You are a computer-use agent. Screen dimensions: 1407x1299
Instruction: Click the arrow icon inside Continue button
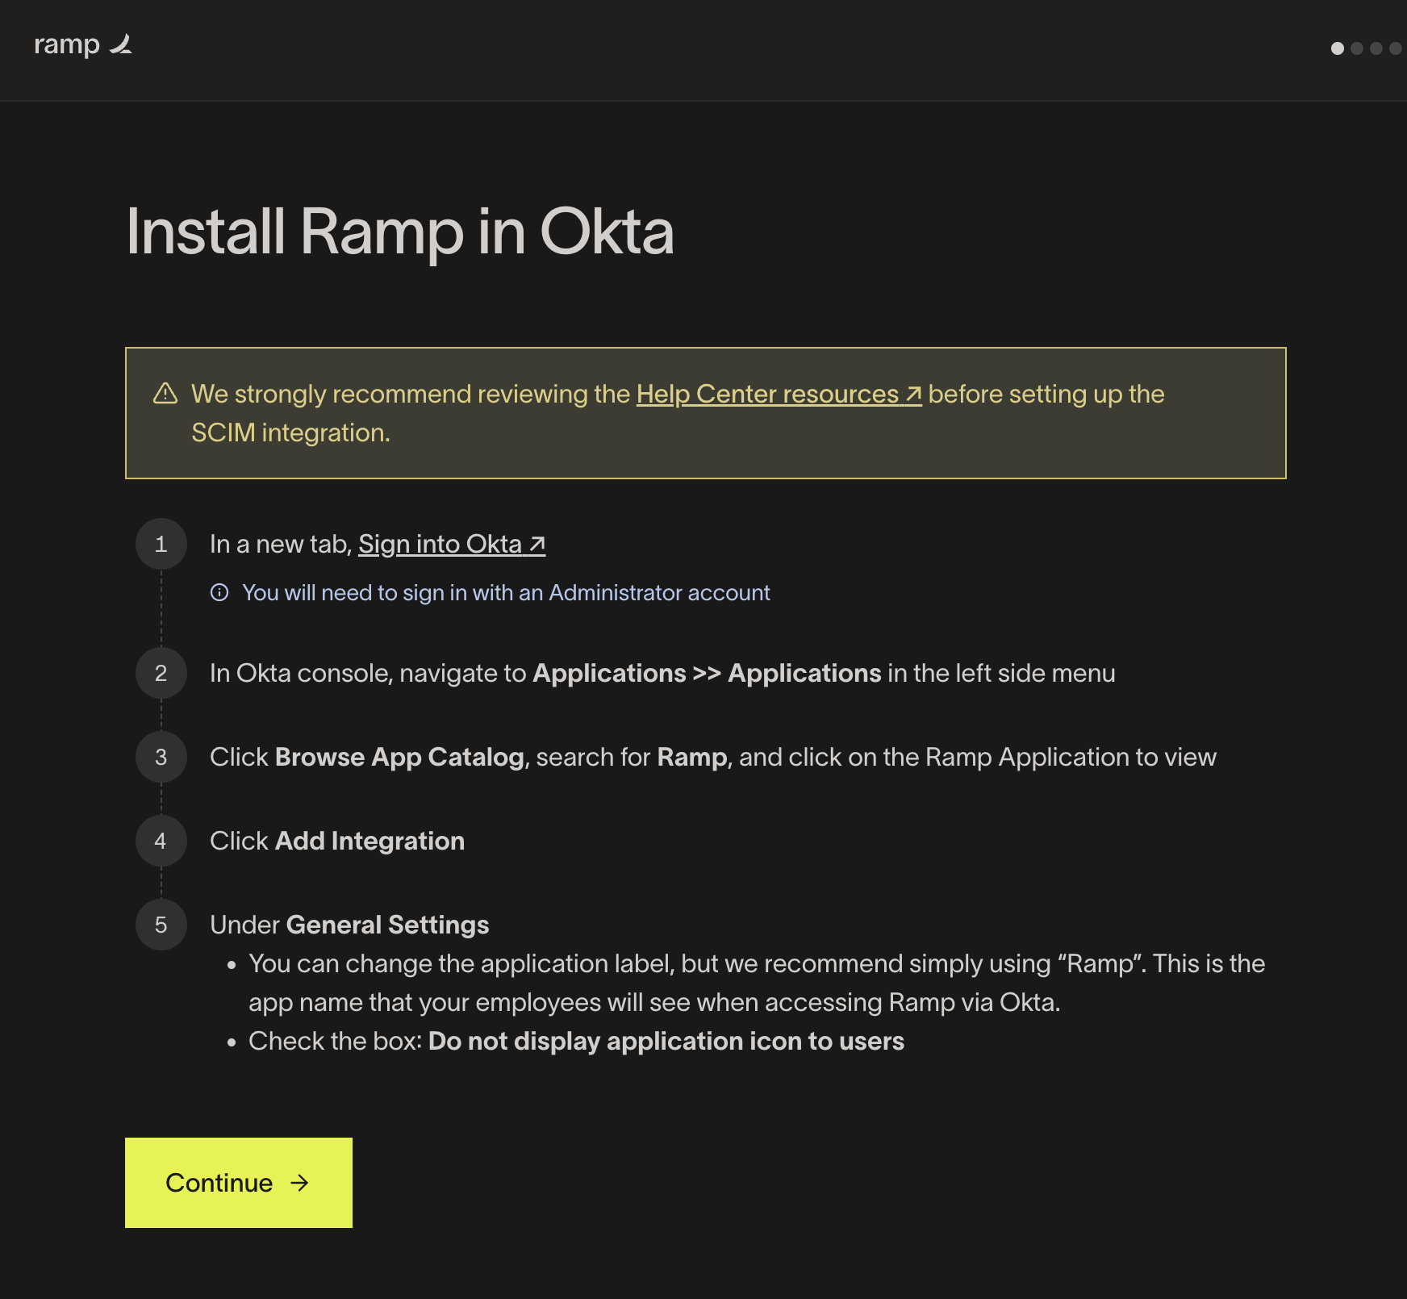(299, 1183)
